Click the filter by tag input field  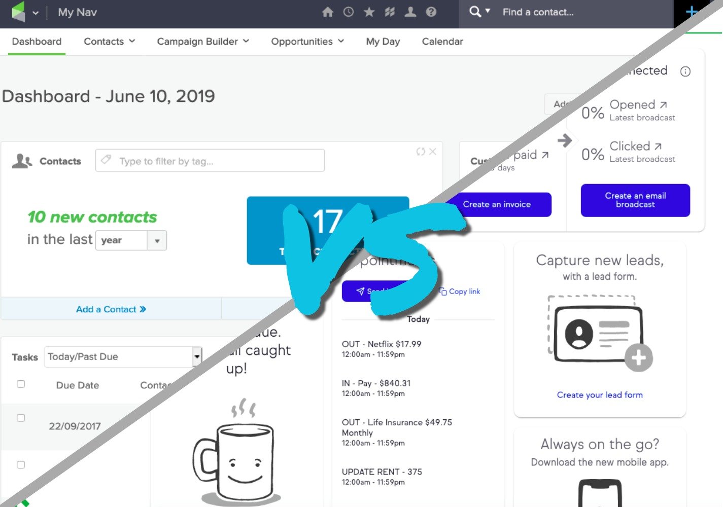coord(210,161)
